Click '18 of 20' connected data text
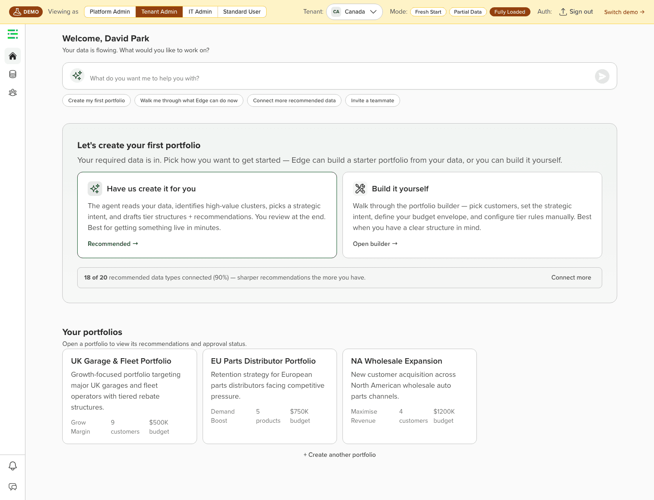This screenshot has height=500, width=654. coord(96,277)
